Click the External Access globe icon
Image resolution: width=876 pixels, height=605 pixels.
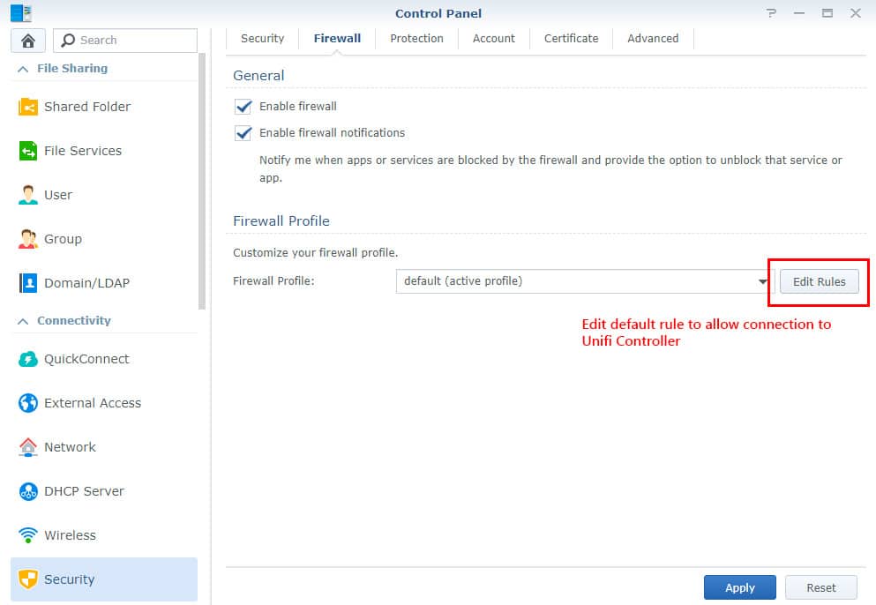click(x=28, y=403)
